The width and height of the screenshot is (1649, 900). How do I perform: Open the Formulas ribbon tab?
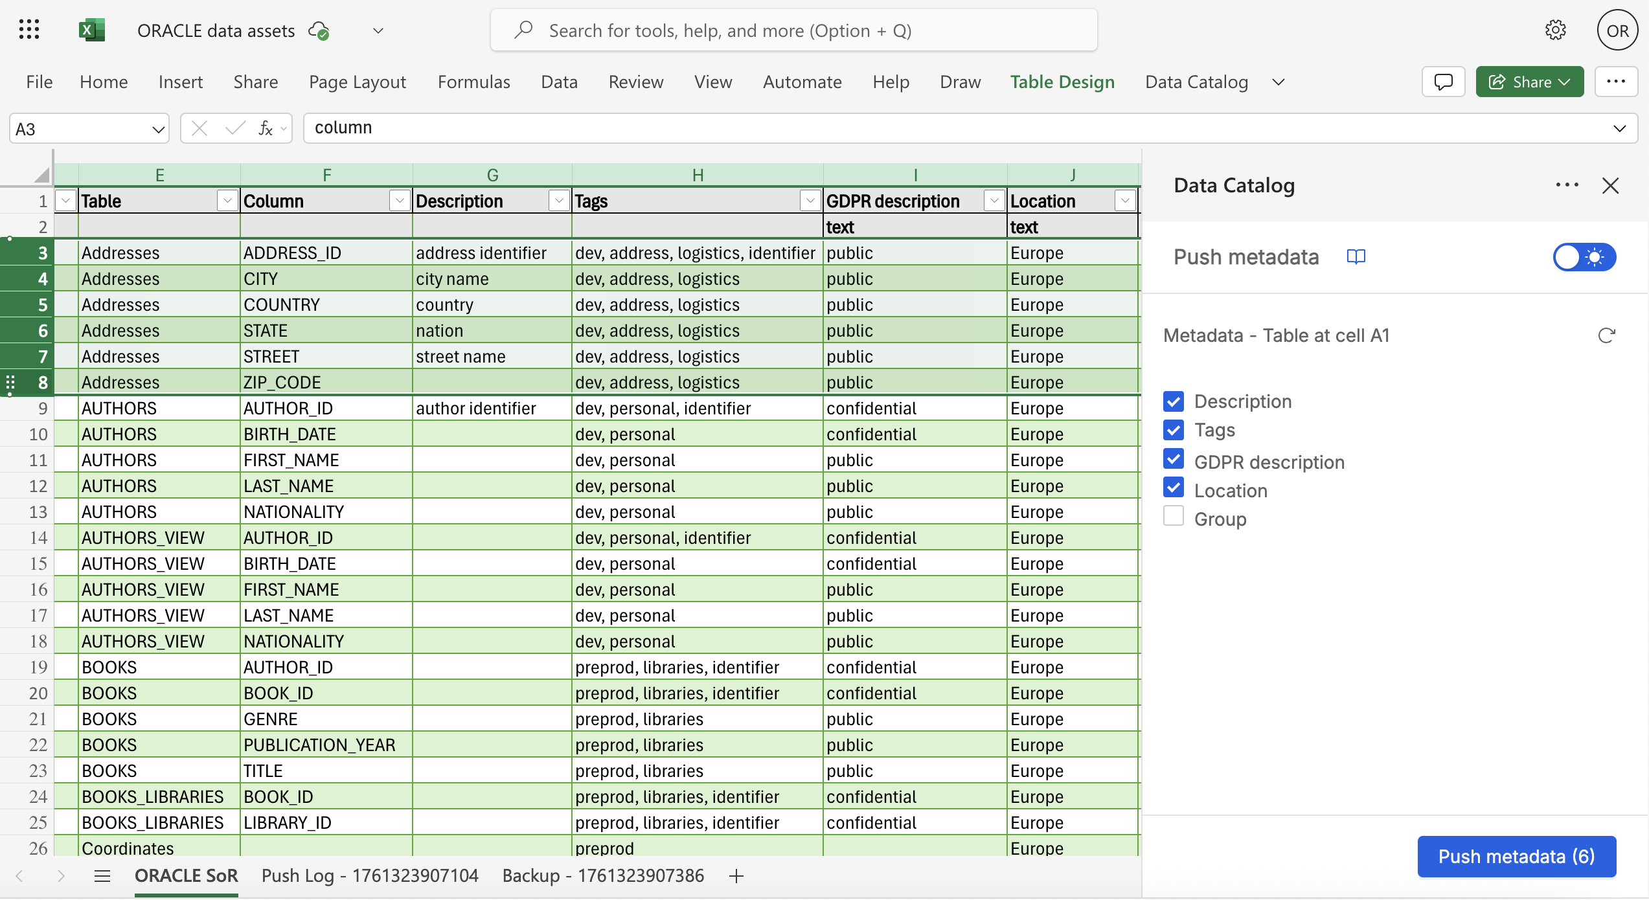pyautogui.click(x=473, y=82)
